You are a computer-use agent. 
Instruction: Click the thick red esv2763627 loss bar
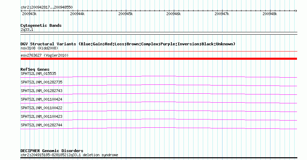pos(159,59)
